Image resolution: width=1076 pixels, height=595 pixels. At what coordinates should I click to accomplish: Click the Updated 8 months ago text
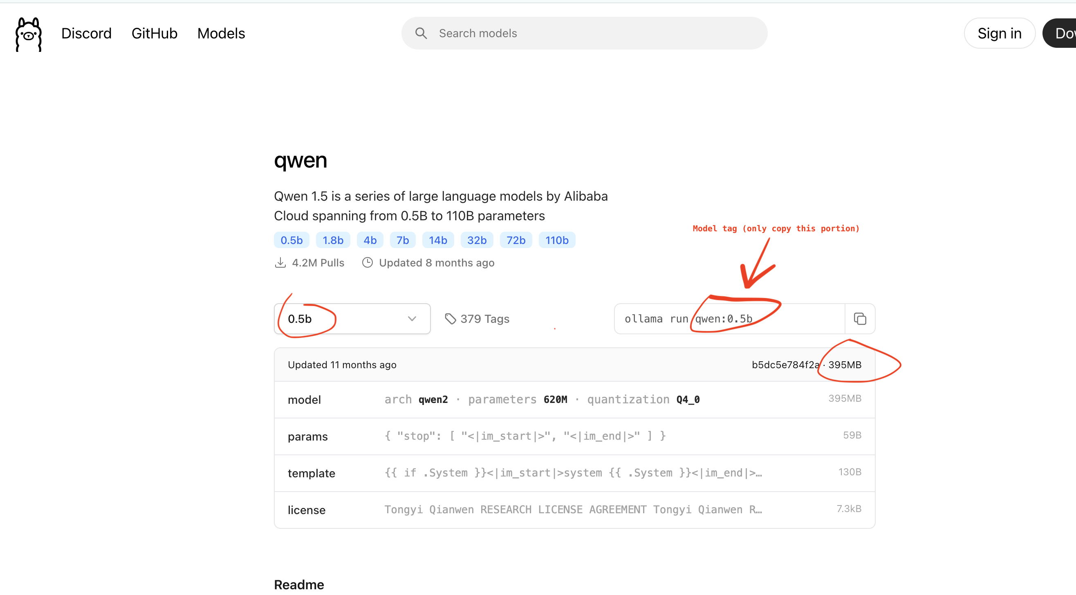437,263
